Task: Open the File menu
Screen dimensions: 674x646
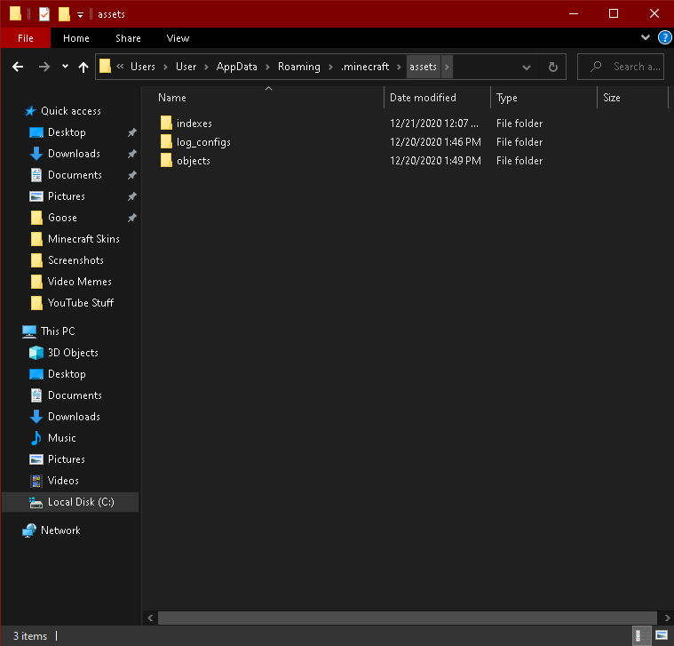Action: [x=26, y=38]
